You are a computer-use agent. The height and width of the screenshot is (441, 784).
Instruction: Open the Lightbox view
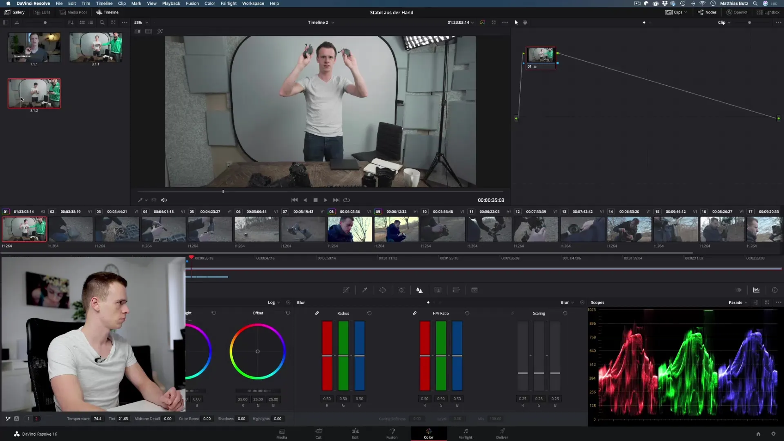coord(768,12)
